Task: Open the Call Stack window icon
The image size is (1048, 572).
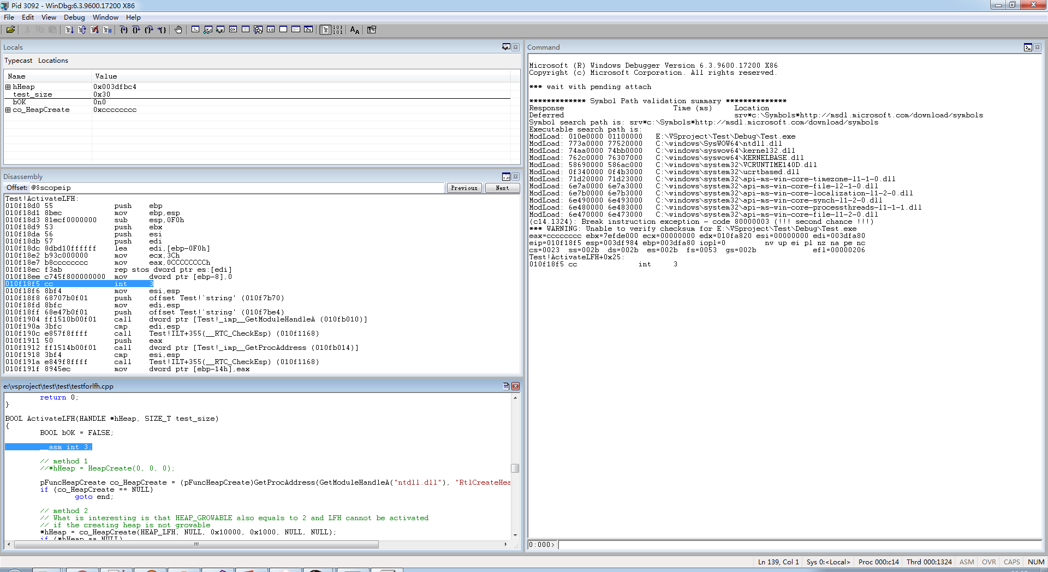Action: tap(258, 29)
